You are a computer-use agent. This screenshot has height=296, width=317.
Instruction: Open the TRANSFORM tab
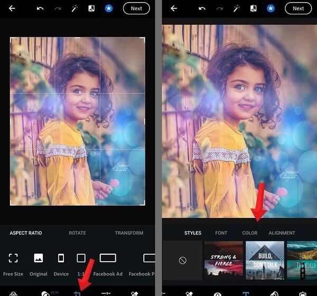(x=129, y=233)
